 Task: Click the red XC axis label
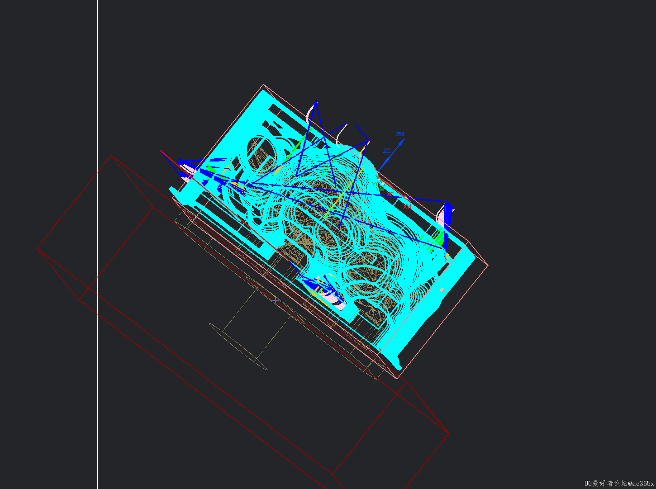pyautogui.click(x=390, y=194)
